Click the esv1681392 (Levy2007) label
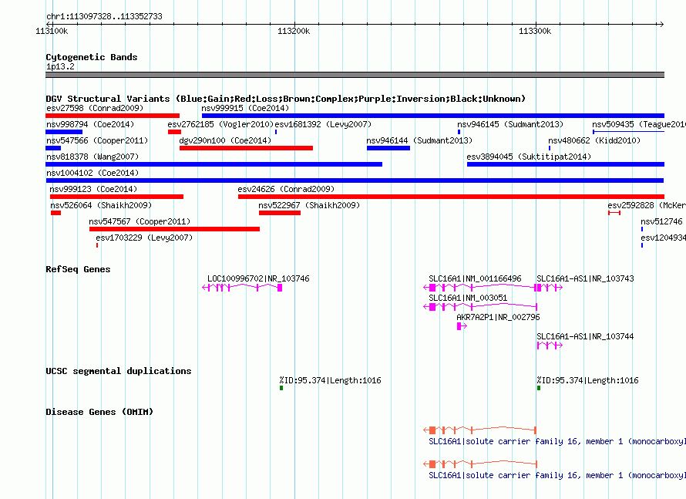The height and width of the screenshot is (499, 686). 323,124
